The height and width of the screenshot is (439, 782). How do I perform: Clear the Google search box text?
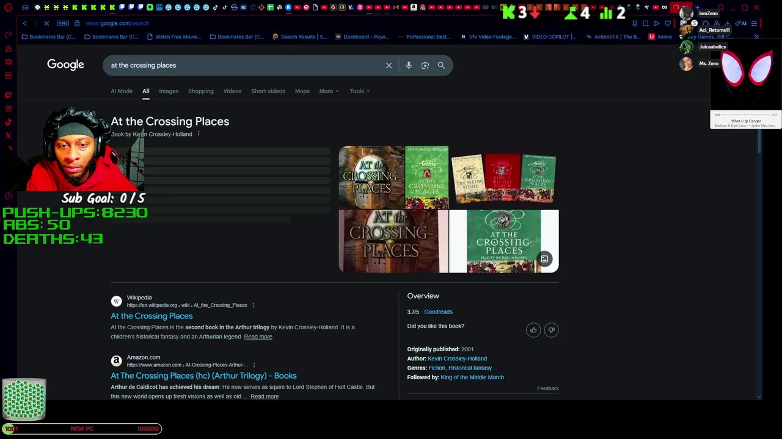(x=389, y=65)
